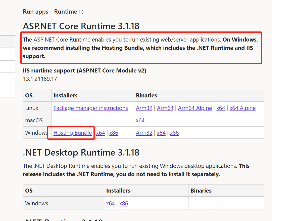Download Linux x64 Alpine binaries
294x221 pixels.
[x=242, y=108]
